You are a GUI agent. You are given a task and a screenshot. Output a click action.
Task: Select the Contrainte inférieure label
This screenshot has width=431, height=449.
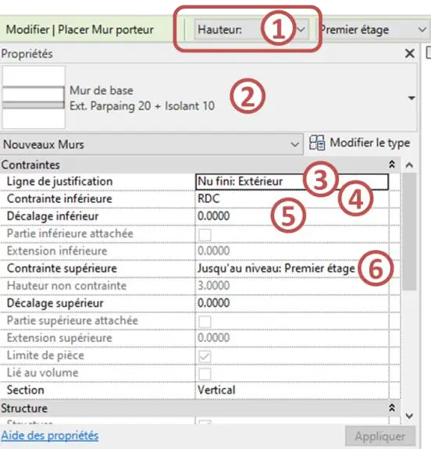tap(59, 198)
